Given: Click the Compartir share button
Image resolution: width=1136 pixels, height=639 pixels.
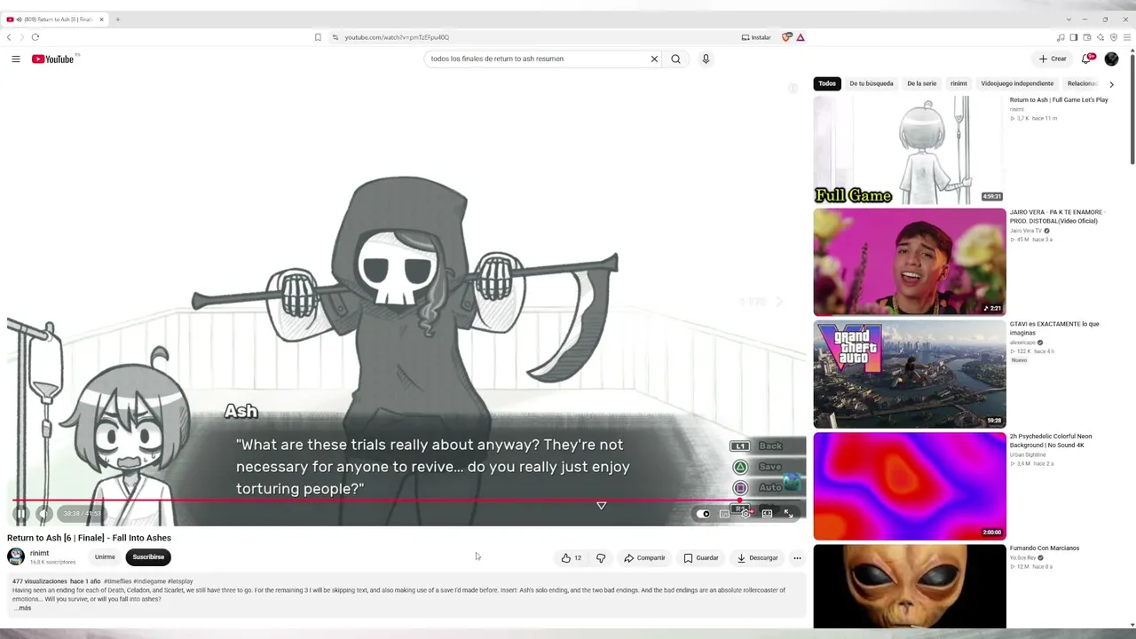Looking at the screenshot, I should 644,558.
